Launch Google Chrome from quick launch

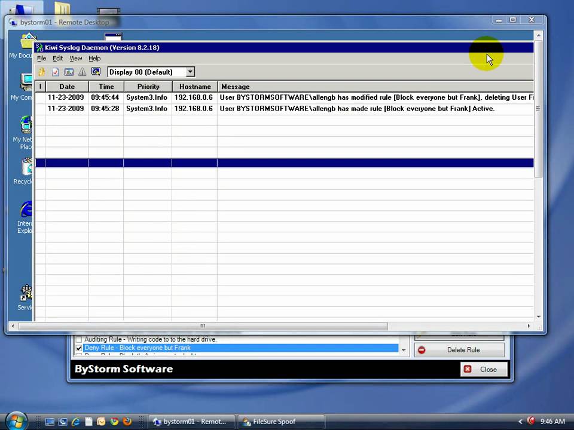(114, 422)
